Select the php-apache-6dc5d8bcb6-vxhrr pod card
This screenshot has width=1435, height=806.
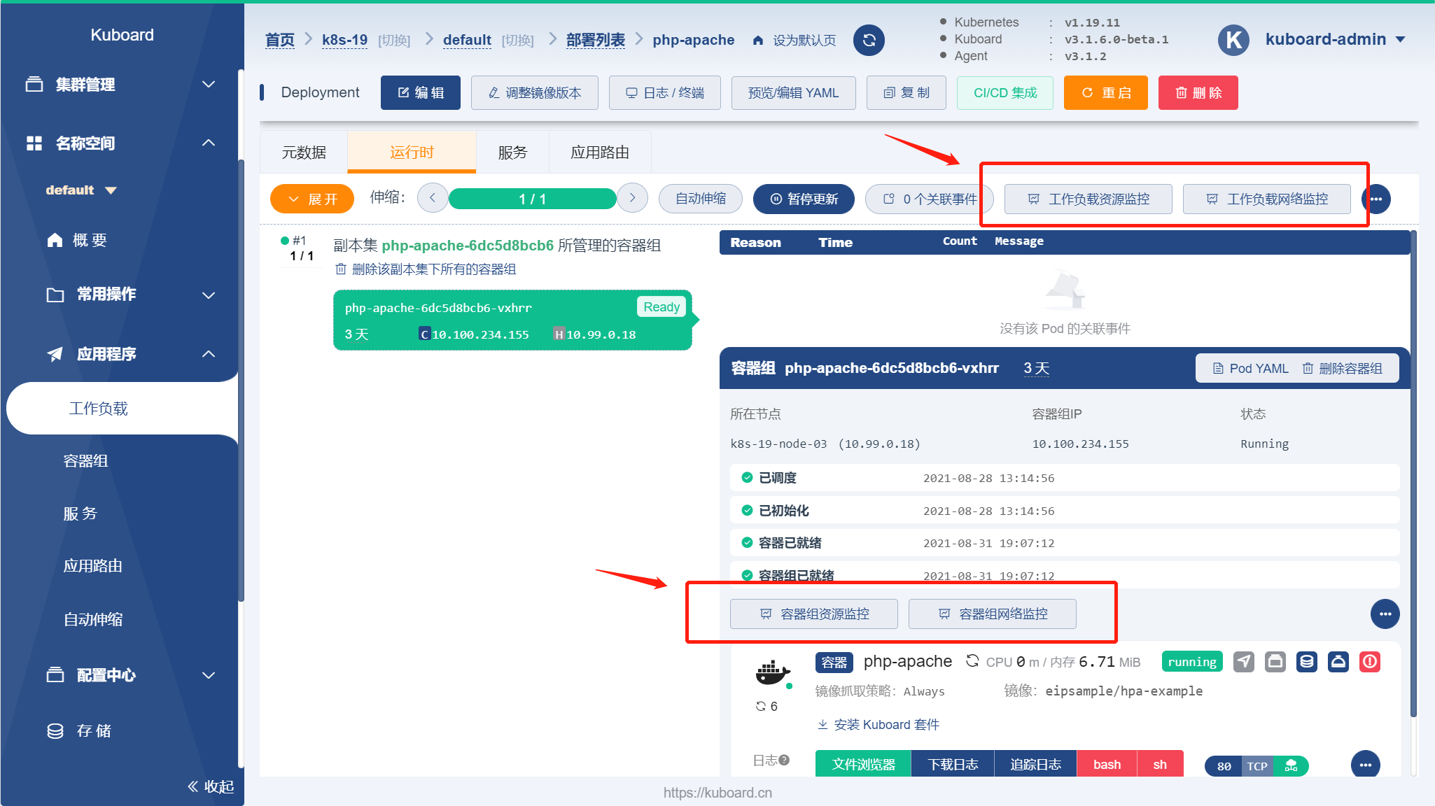click(512, 320)
